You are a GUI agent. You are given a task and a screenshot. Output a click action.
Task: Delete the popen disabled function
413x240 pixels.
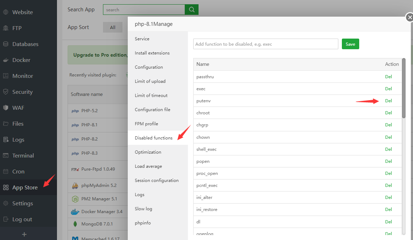click(389, 161)
